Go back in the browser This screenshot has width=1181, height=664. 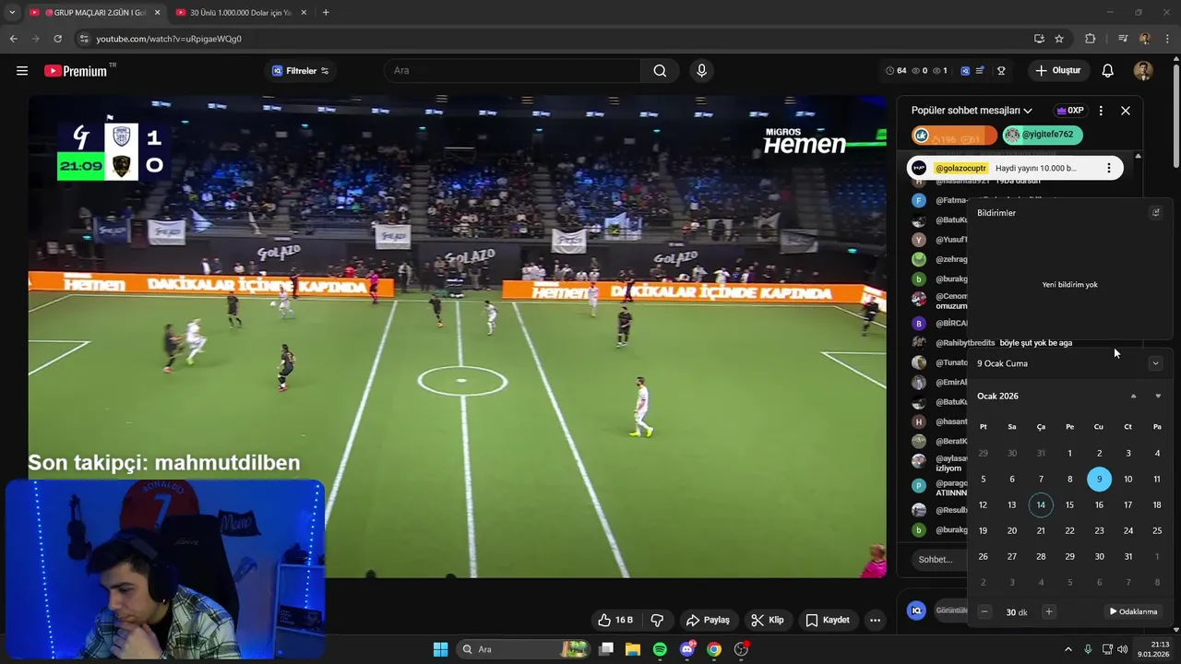click(13, 39)
